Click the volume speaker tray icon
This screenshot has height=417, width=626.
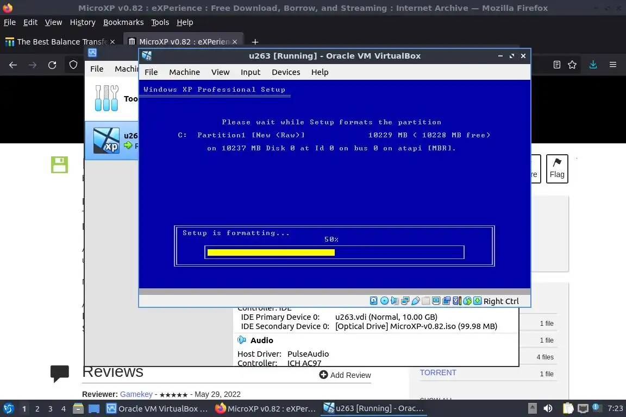click(x=548, y=408)
